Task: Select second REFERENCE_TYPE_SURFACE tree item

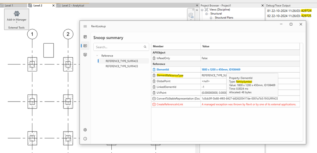Action: click(122, 66)
